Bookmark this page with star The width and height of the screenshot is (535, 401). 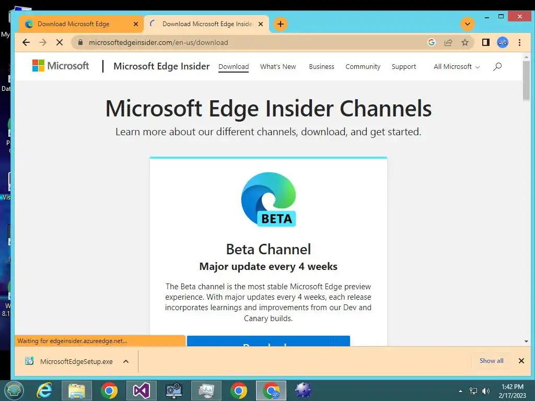coord(464,42)
